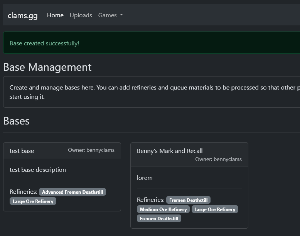Click Large Ore Refinery badge in Benny's card

coord(215,209)
